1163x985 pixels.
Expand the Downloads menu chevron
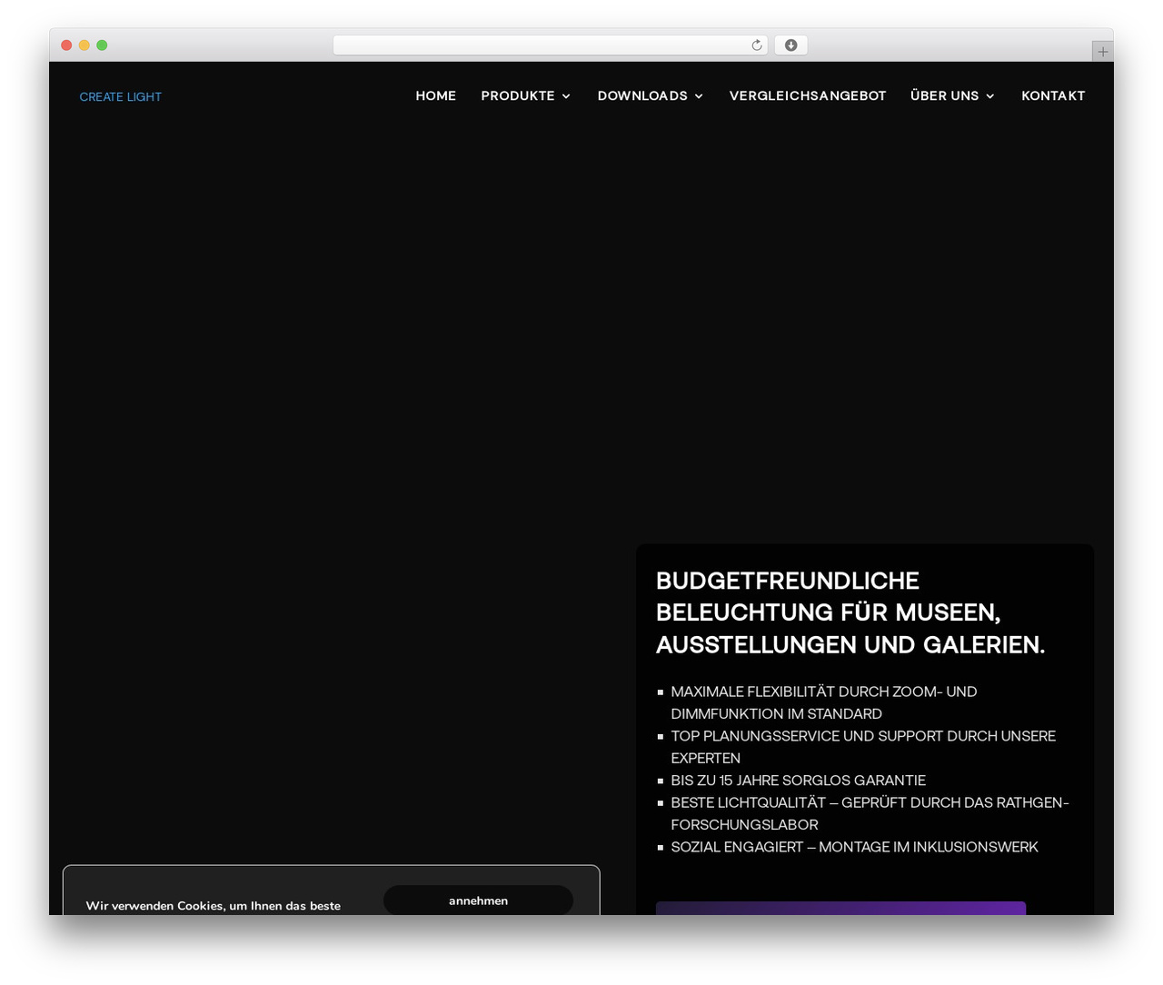click(699, 96)
